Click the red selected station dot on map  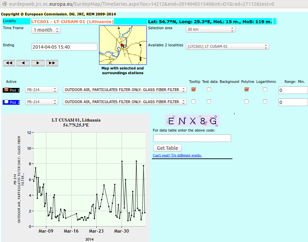[x=122, y=45]
